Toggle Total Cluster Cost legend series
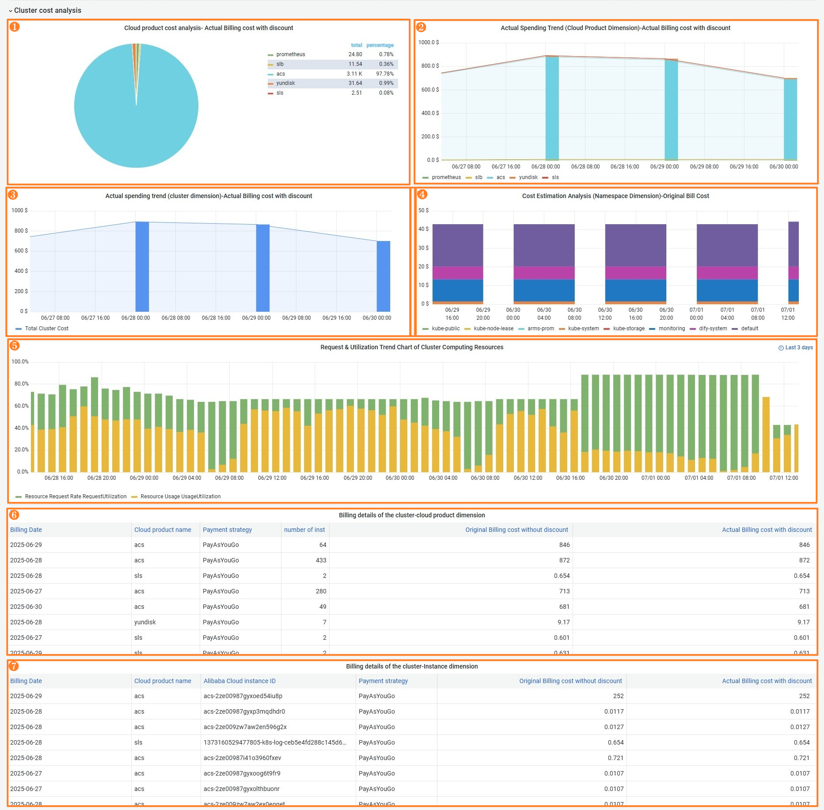This screenshot has width=824, height=810. tap(46, 329)
